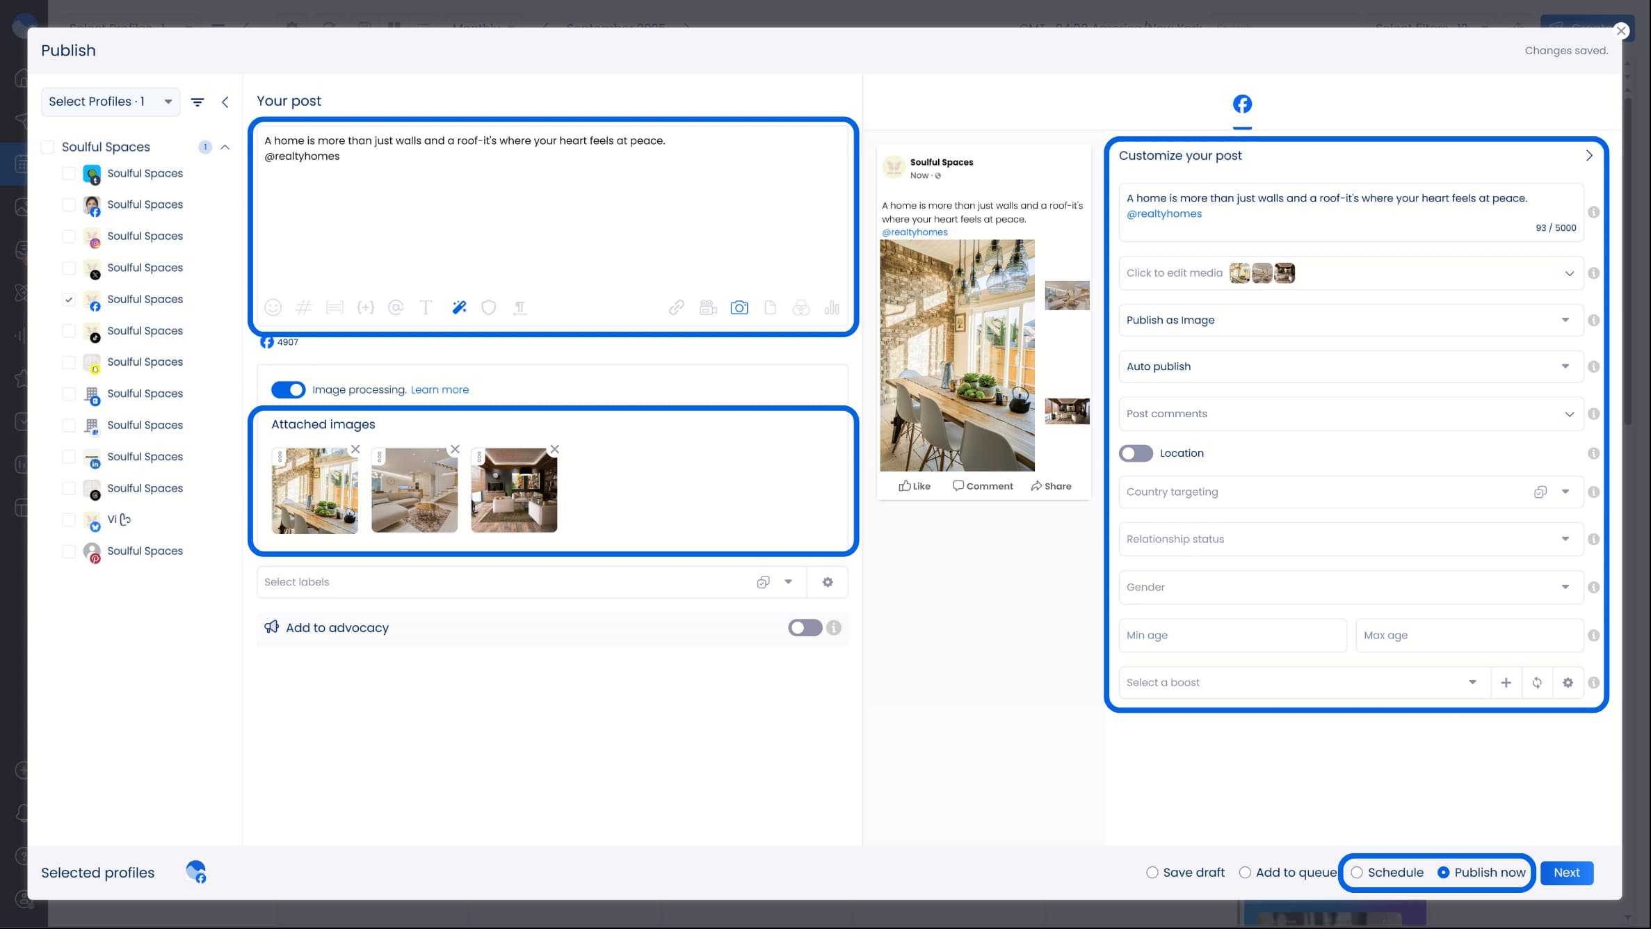Viewport: 1651px width, 929px height.
Task: Click the Learn more link
Action: pos(439,389)
